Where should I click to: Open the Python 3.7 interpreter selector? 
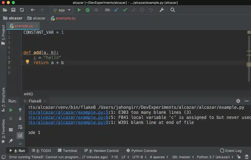pos(213,157)
